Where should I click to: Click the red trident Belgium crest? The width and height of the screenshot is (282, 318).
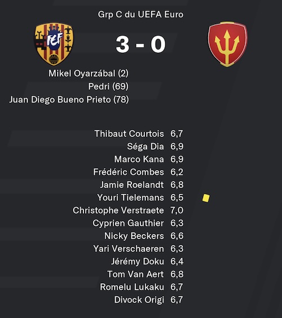point(227,44)
